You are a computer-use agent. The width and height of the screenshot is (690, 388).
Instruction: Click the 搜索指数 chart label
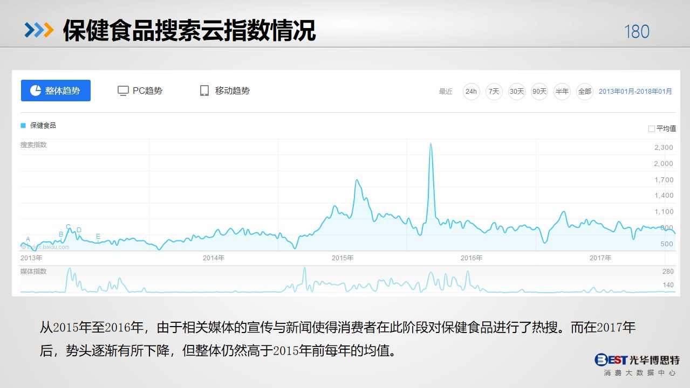(x=33, y=145)
